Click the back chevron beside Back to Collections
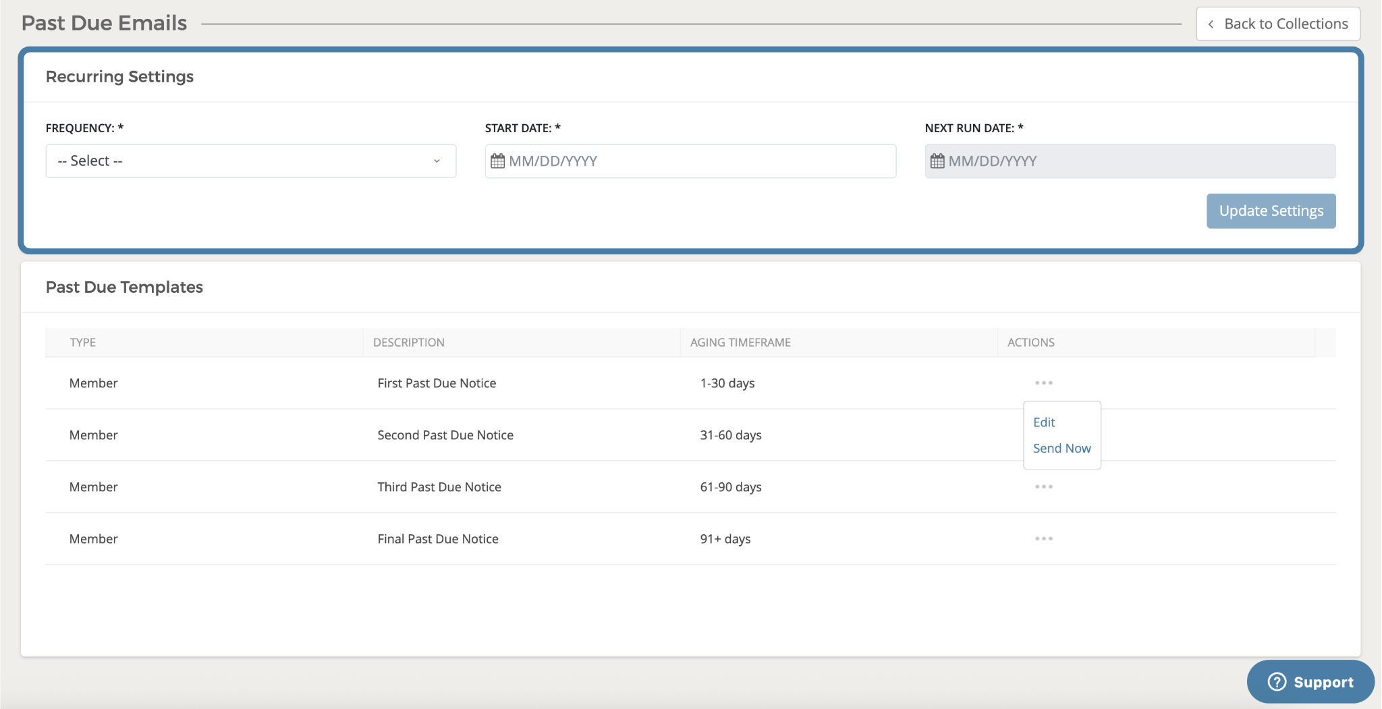 (1211, 24)
